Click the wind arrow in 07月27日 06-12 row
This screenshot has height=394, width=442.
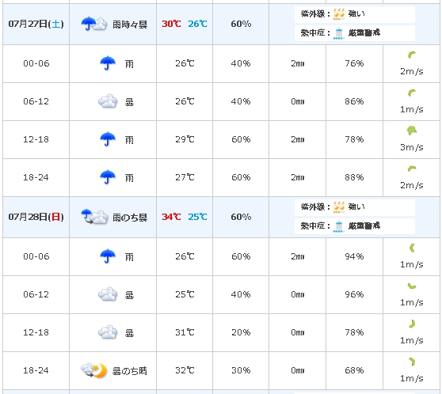click(412, 93)
